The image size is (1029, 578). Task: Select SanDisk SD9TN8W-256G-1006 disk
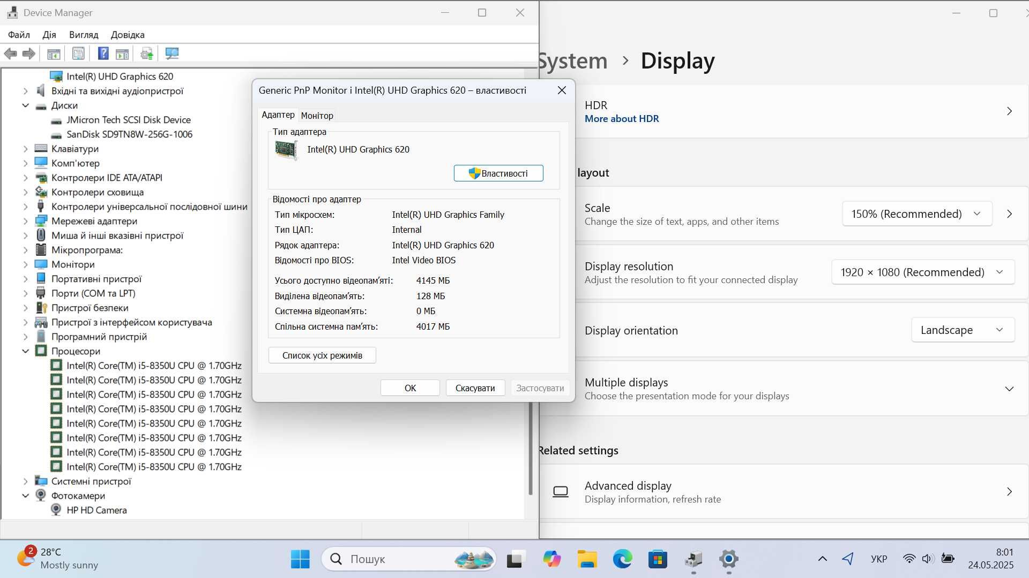pos(129,134)
